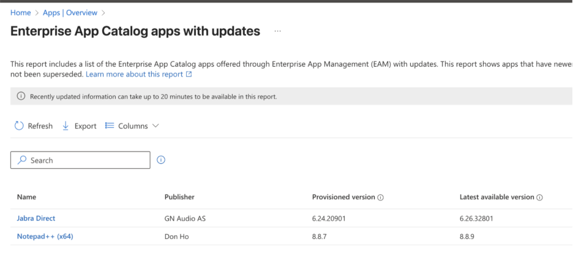This screenshot has width=573, height=272.
Task: Sort by the Latest available version header
Action: point(496,197)
